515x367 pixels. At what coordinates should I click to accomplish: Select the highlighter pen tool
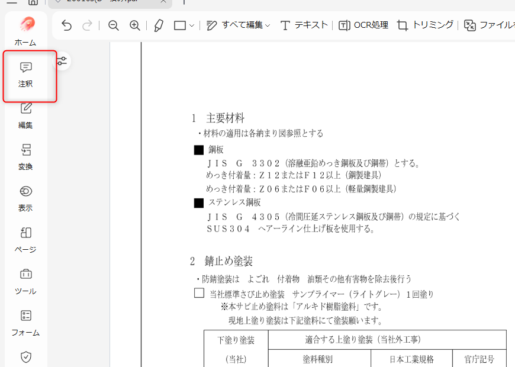(158, 25)
